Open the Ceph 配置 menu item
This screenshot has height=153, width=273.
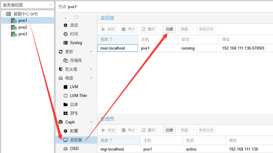[74, 131]
